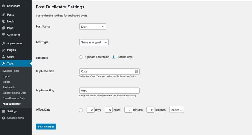
Task: Select the Duplicate Timestamp radio option
Action: pos(81,57)
